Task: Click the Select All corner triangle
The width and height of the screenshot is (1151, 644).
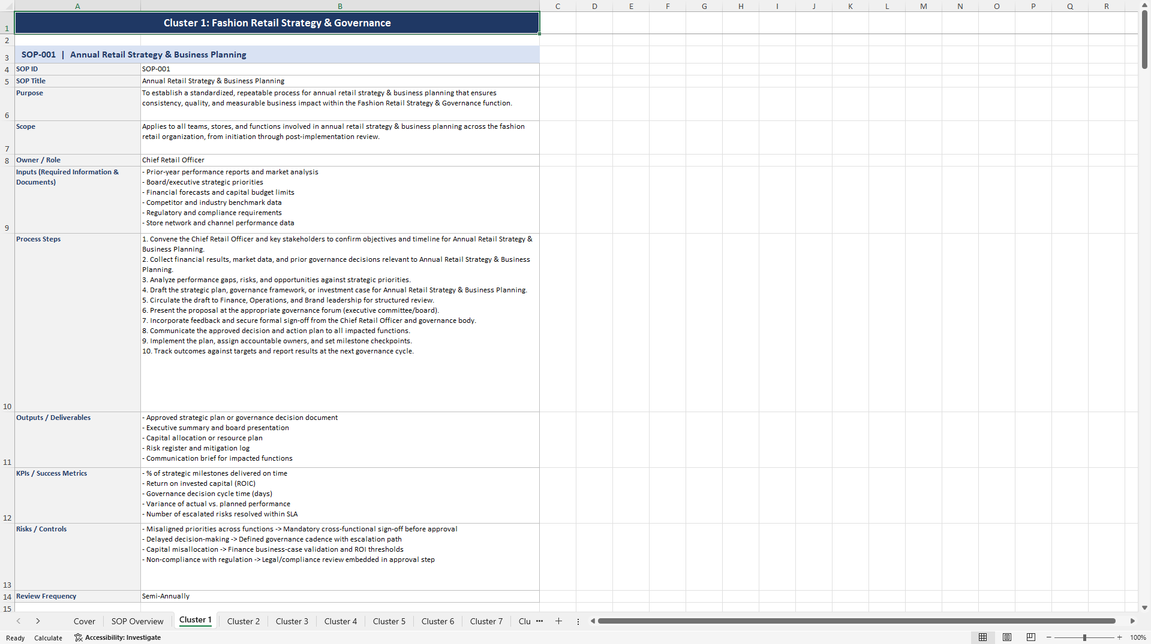Action: tap(7, 6)
